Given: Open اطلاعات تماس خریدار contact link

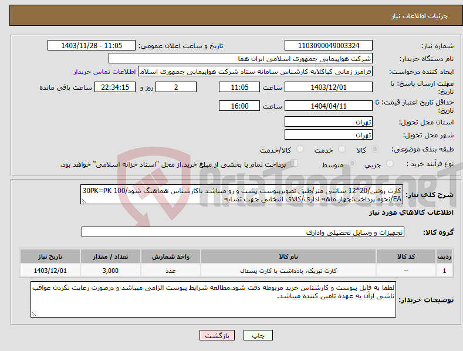Looking at the screenshot, I should tap(104, 72).
